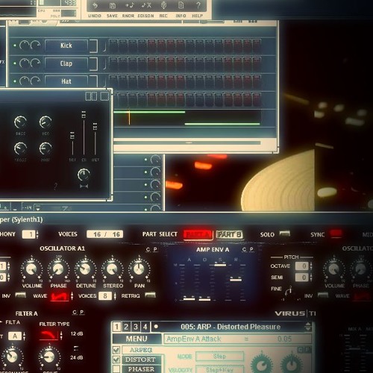The height and width of the screenshot is (373, 373).
Task: Change the preset with arrows beside Distorted Pleasure
Action: 308,327
